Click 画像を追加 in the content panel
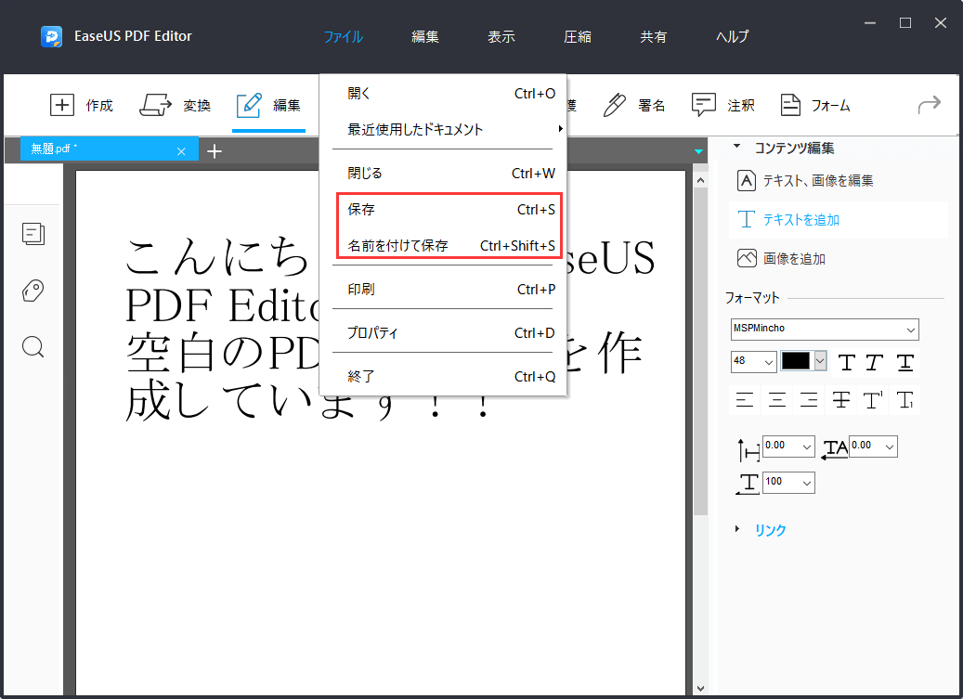The width and height of the screenshot is (963, 699). coord(794,258)
